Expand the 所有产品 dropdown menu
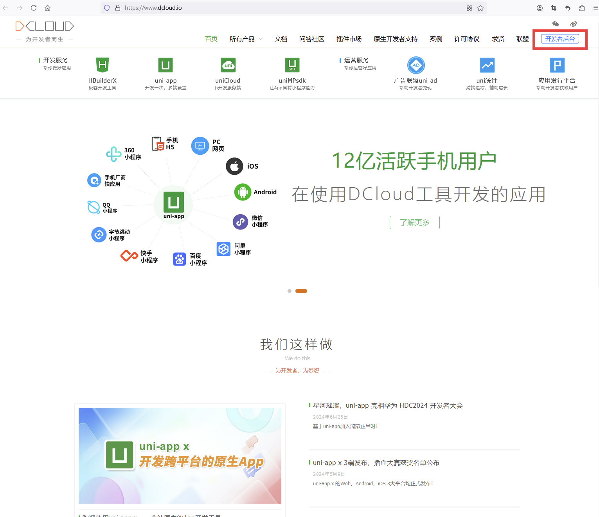 point(246,39)
